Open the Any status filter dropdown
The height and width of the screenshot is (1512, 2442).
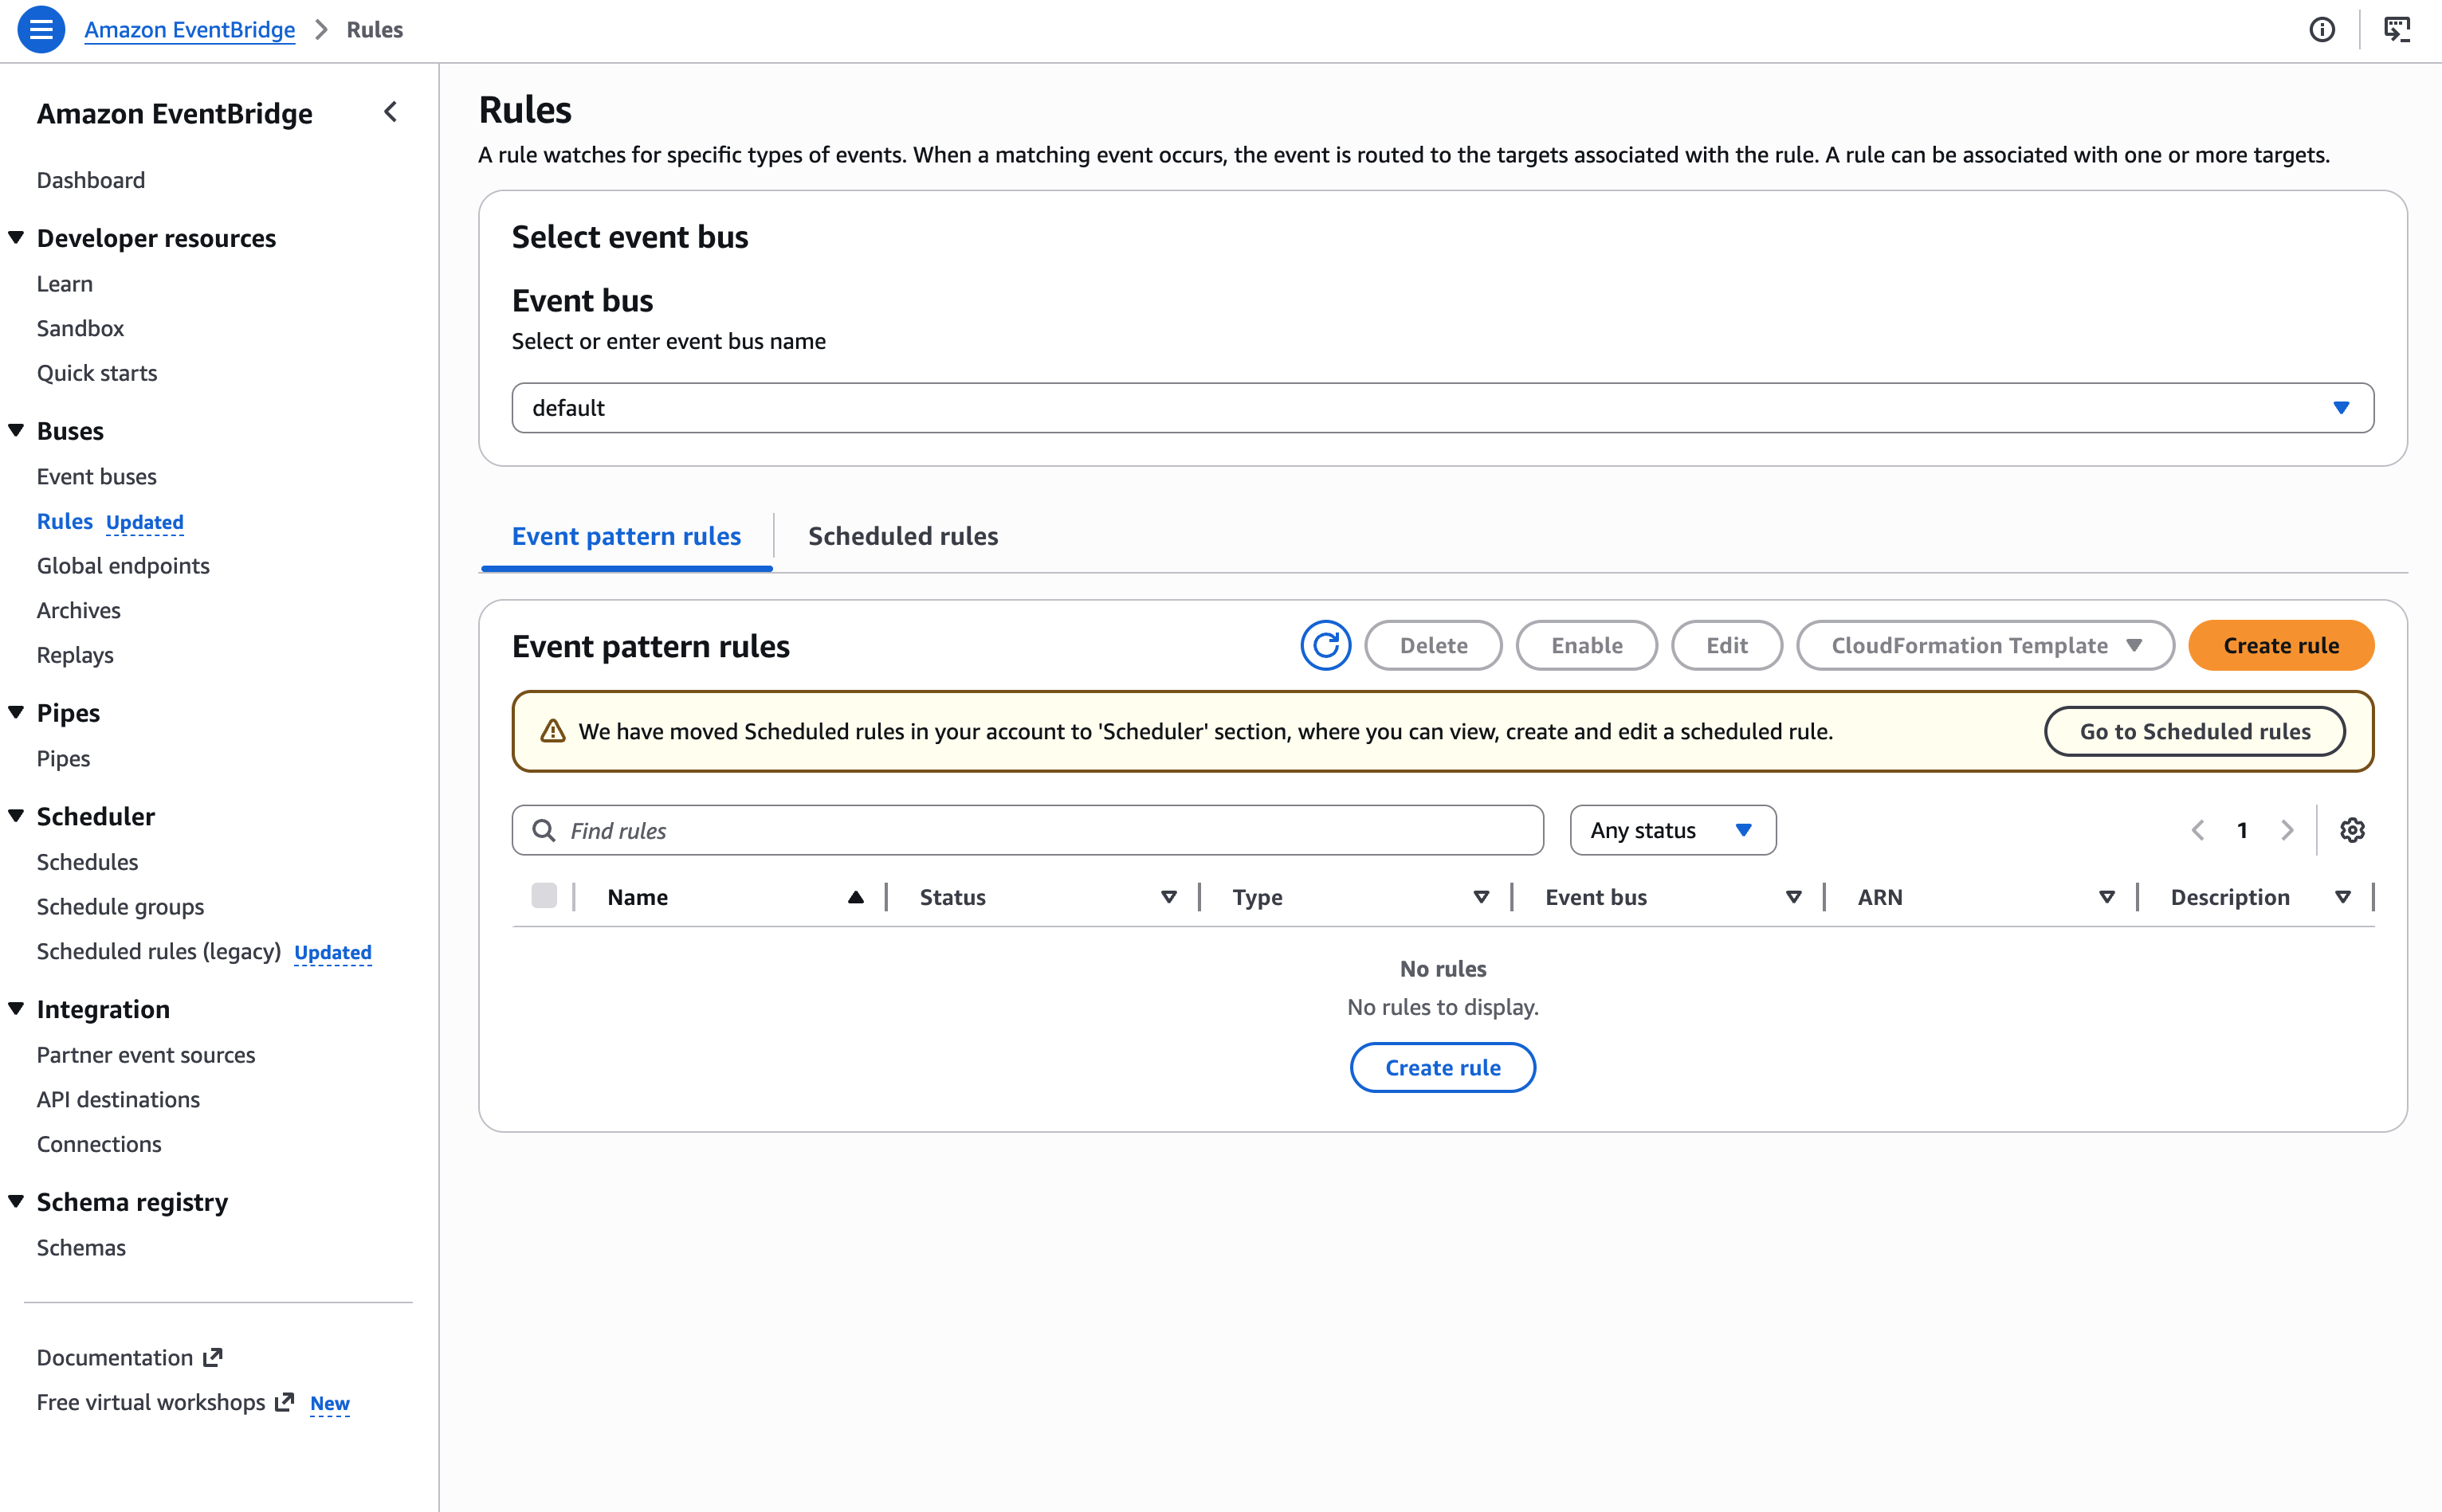click(1673, 830)
